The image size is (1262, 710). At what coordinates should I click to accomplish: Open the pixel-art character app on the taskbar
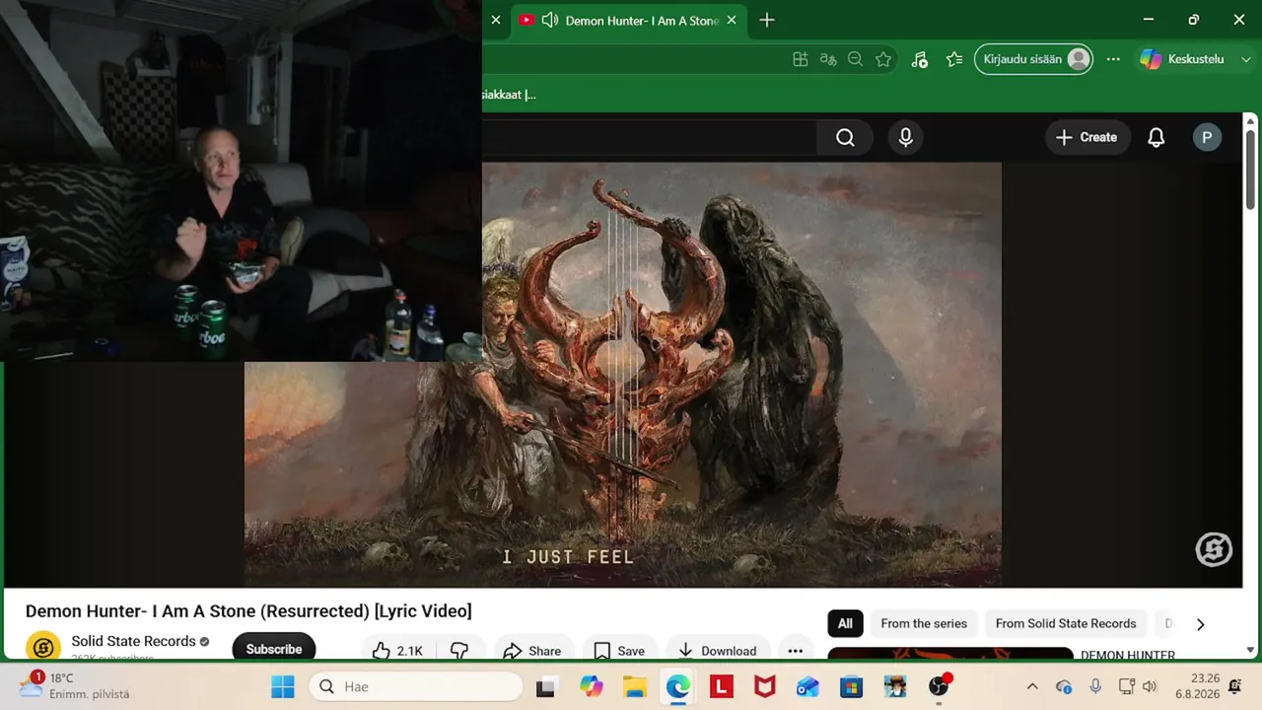tap(895, 686)
